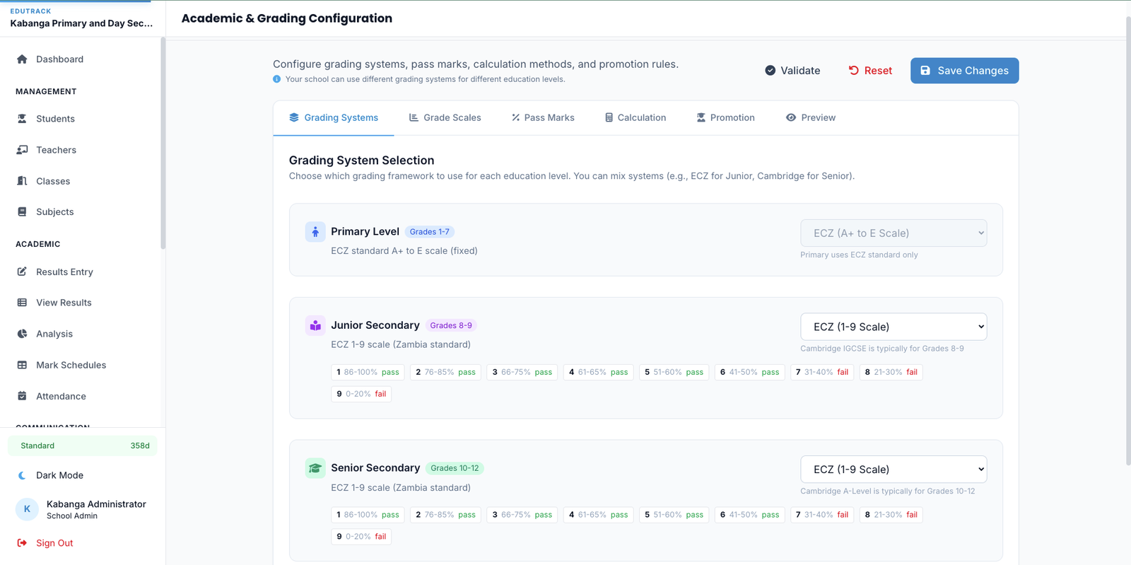
Task: Click the Attendance calendar icon
Action: (x=22, y=396)
